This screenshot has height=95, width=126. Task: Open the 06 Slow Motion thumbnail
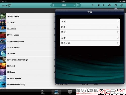3,47
